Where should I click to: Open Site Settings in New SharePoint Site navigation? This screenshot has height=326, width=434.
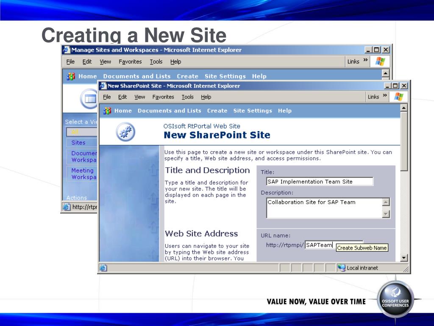(x=253, y=111)
